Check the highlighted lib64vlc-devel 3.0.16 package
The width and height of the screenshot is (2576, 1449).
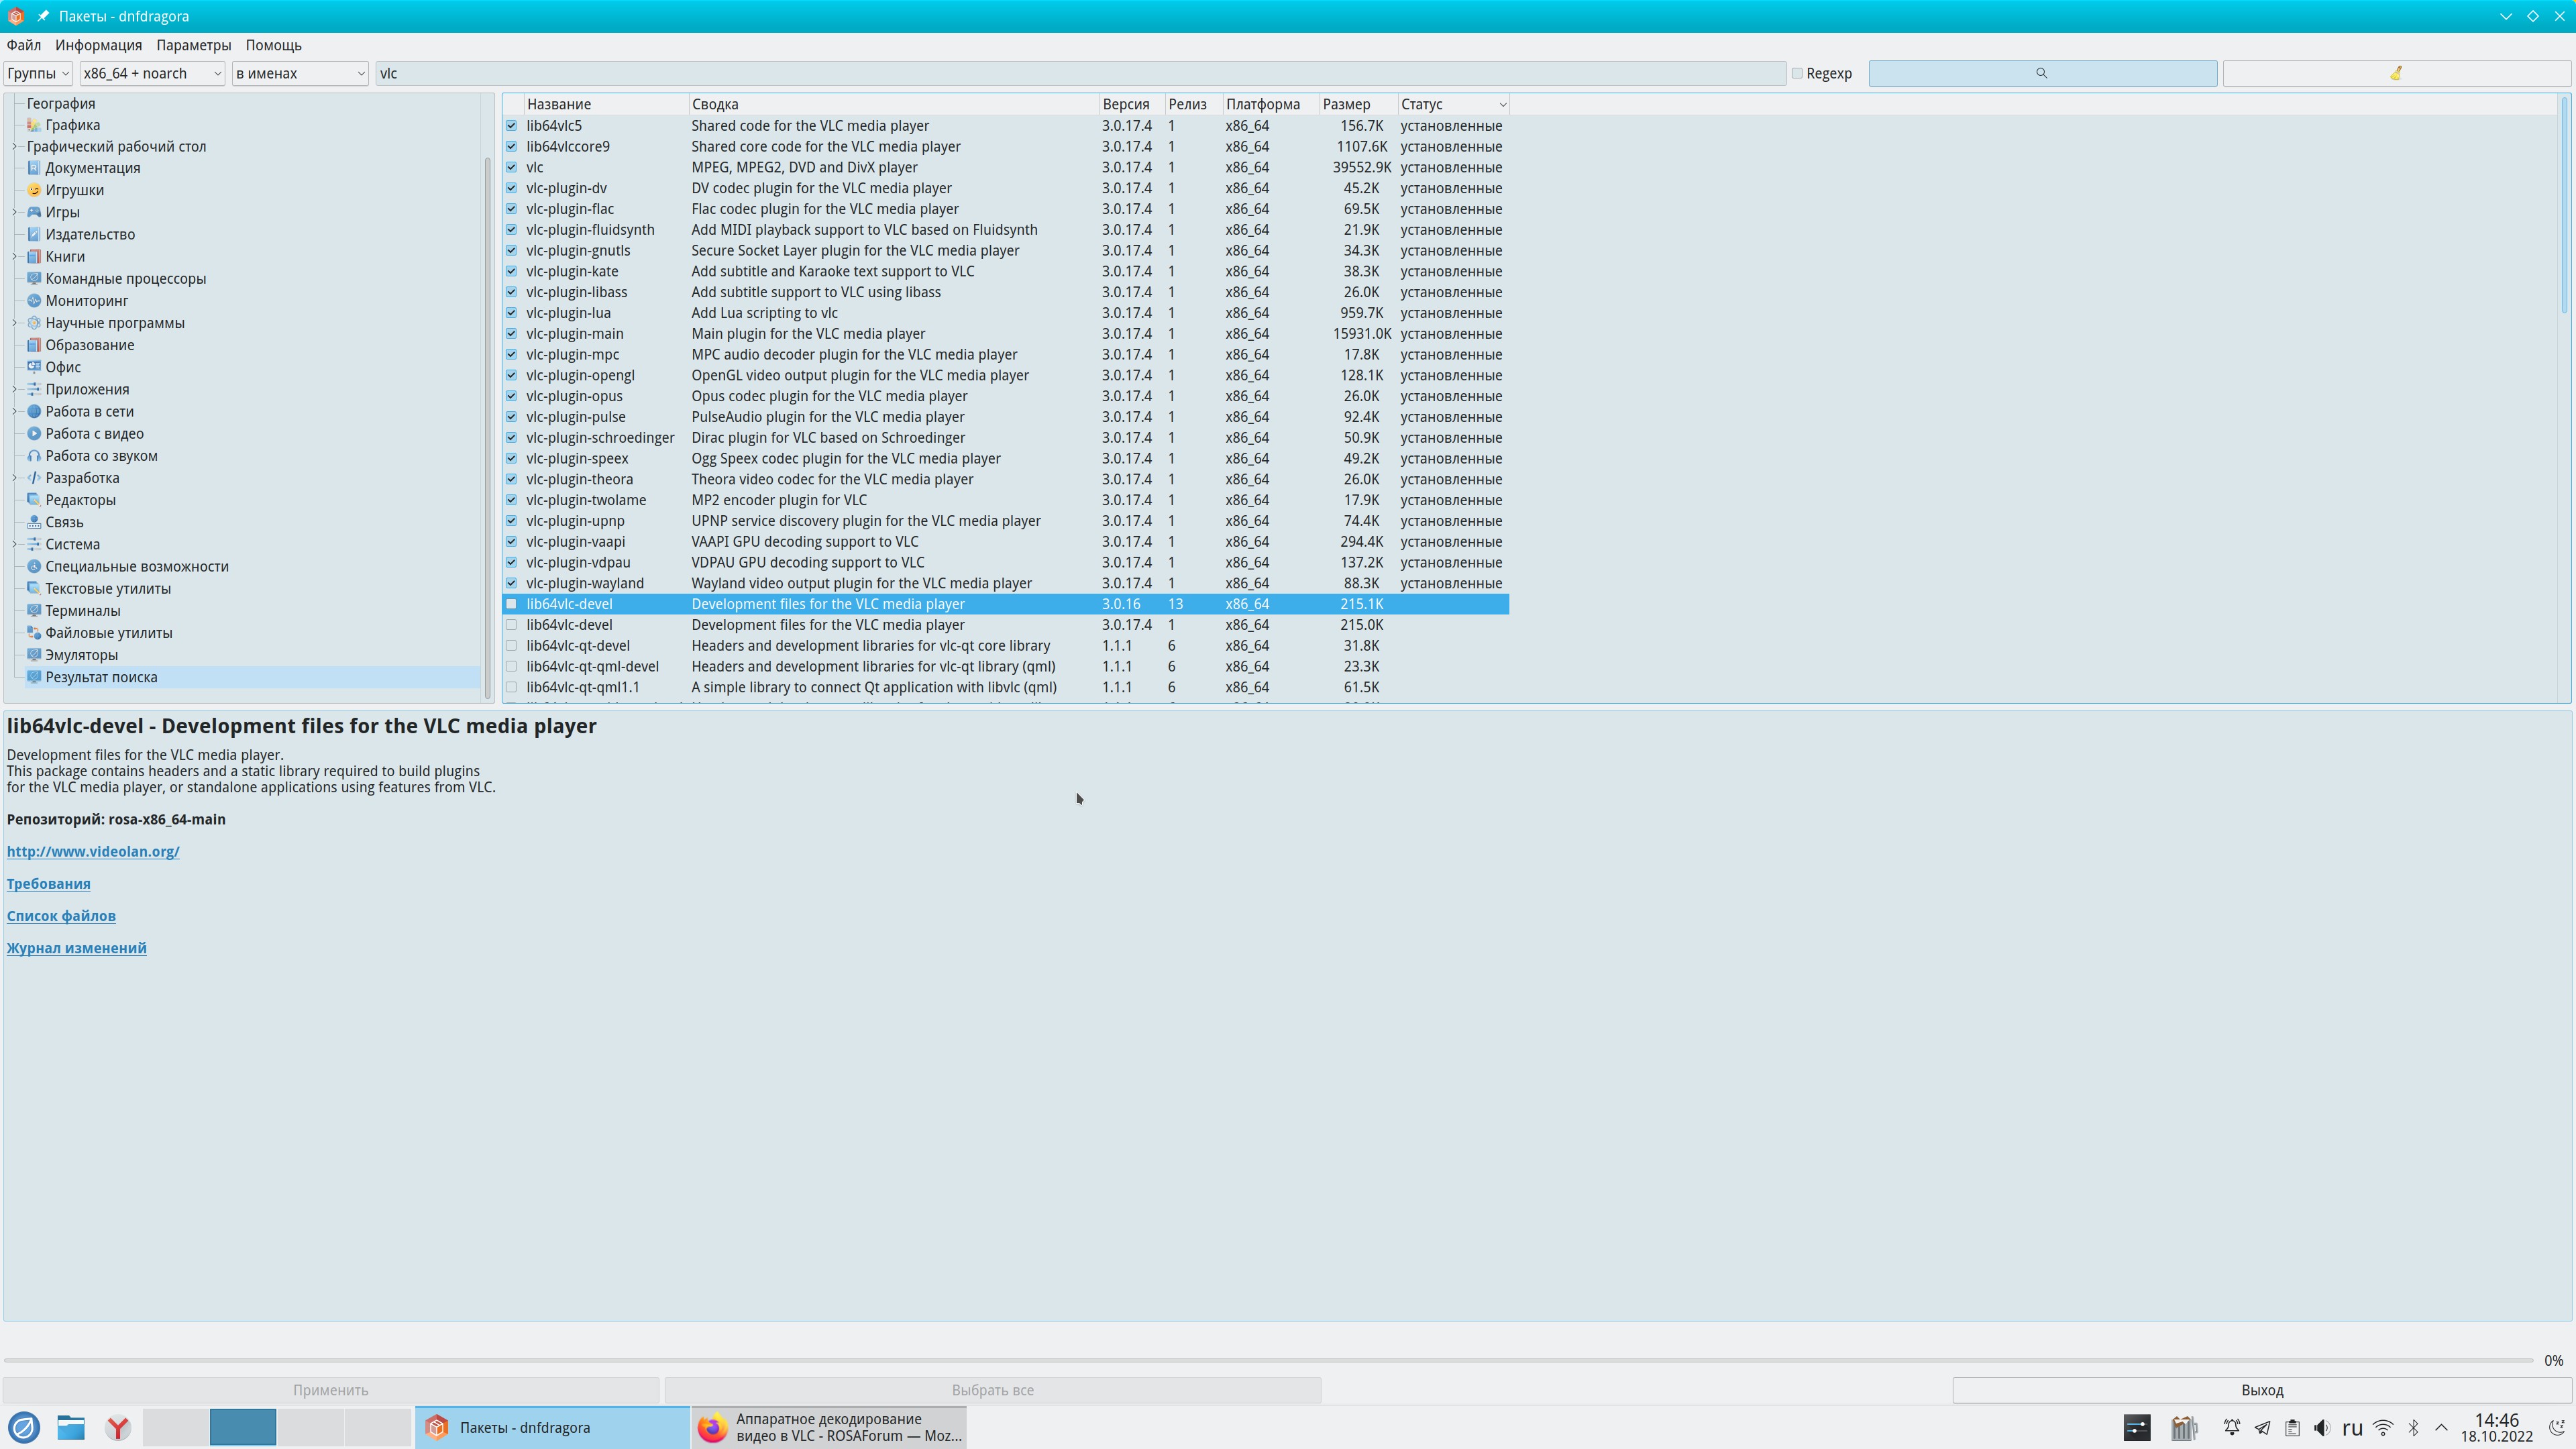point(512,604)
